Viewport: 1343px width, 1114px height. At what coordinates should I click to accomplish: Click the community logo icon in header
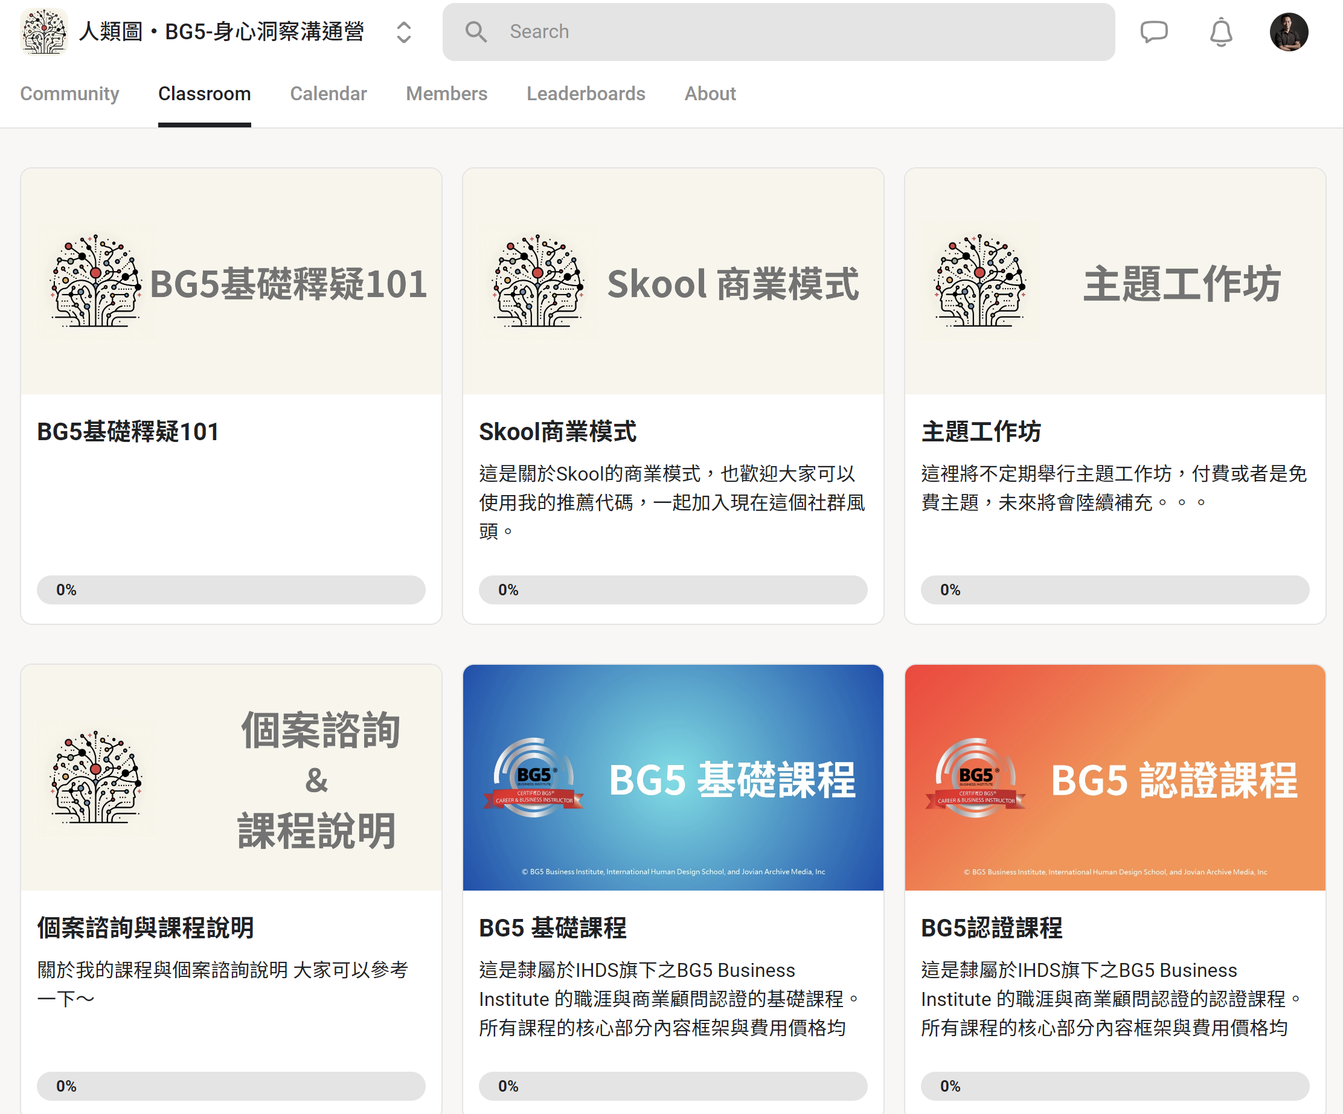43,31
